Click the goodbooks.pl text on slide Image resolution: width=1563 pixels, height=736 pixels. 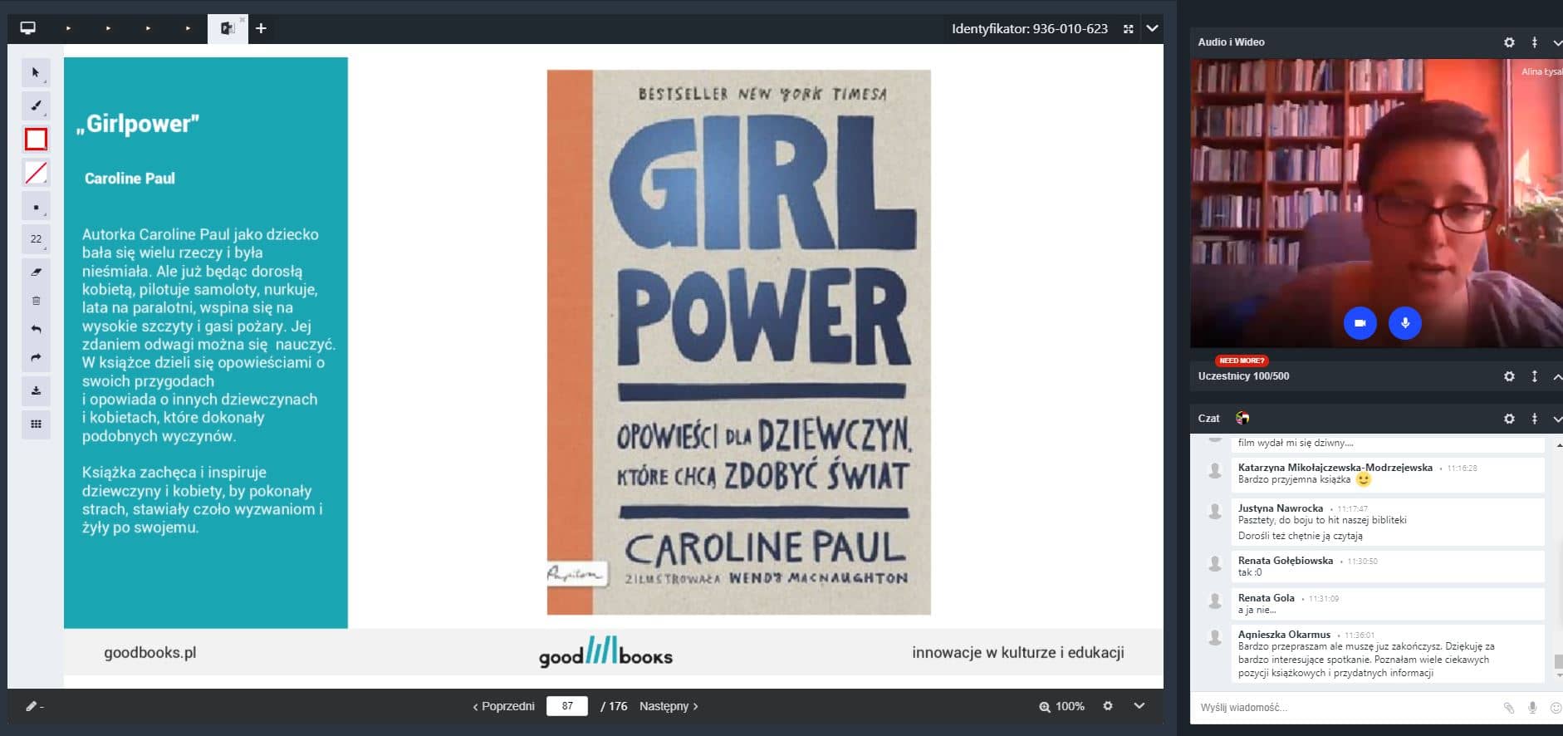click(150, 653)
